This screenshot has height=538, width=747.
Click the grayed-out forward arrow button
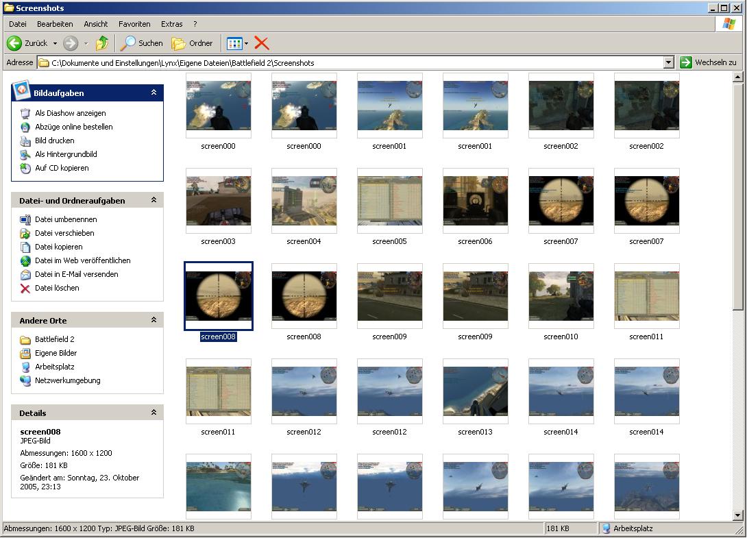71,43
